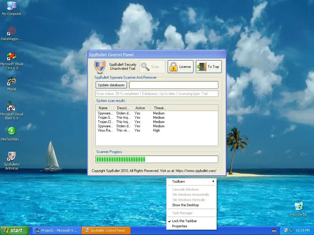Click the Scan button with magnifier
Viewport: 314px width, 235px height.
pyautogui.click(x=152, y=67)
